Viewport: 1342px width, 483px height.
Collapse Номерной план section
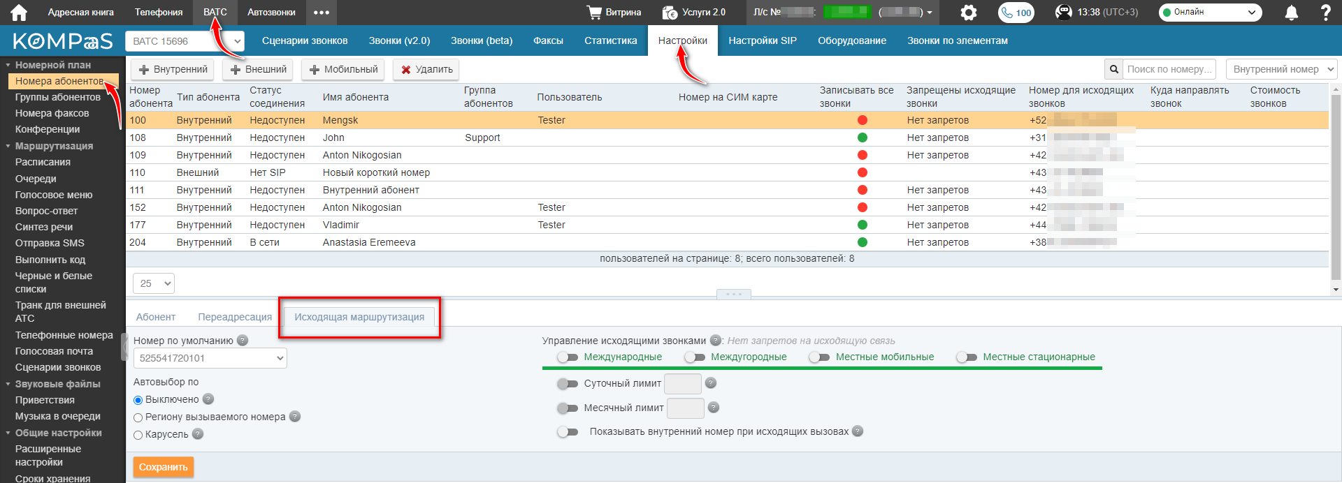(8, 65)
